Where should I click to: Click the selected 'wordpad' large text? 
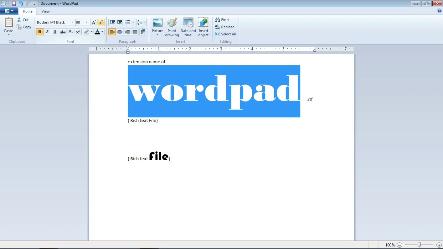tap(214, 91)
